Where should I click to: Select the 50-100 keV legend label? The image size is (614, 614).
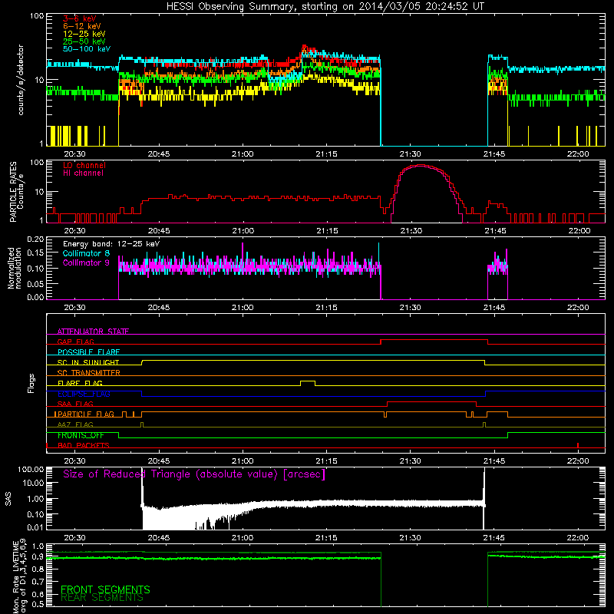[x=87, y=49]
